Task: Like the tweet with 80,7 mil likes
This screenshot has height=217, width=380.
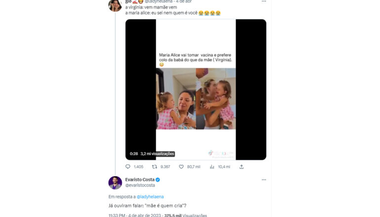Action: click(182, 167)
